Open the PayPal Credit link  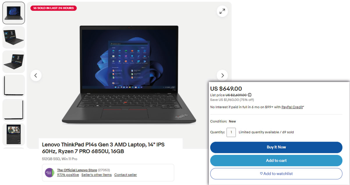[x=292, y=107]
